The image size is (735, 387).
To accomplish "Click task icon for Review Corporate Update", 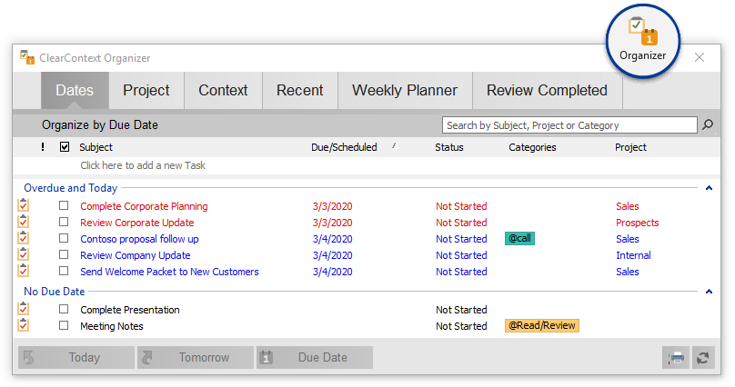I will [x=23, y=222].
